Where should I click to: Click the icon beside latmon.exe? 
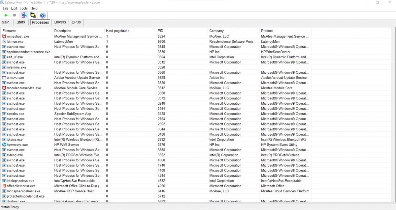(4, 41)
